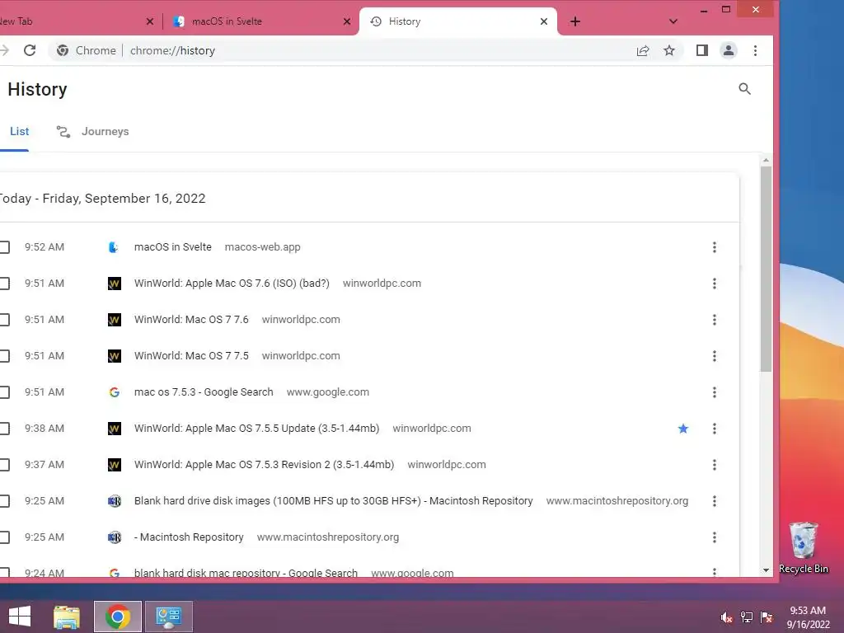Open mac os 7.5.3 - Google Search link
This screenshot has height=633, width=844.
[x=204, y=392]
